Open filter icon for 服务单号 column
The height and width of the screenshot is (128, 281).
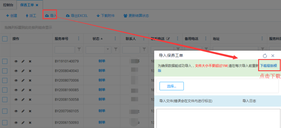pos(79,49)
